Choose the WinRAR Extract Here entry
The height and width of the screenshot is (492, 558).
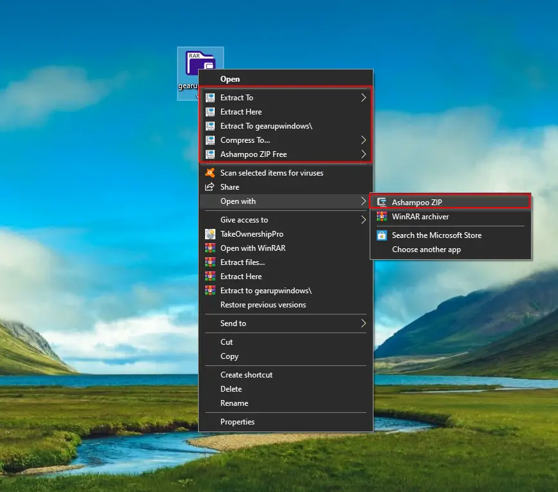286,277
